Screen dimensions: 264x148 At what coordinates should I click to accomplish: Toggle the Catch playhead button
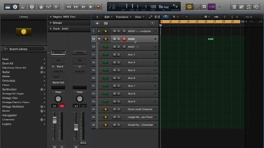click(166, 17)
